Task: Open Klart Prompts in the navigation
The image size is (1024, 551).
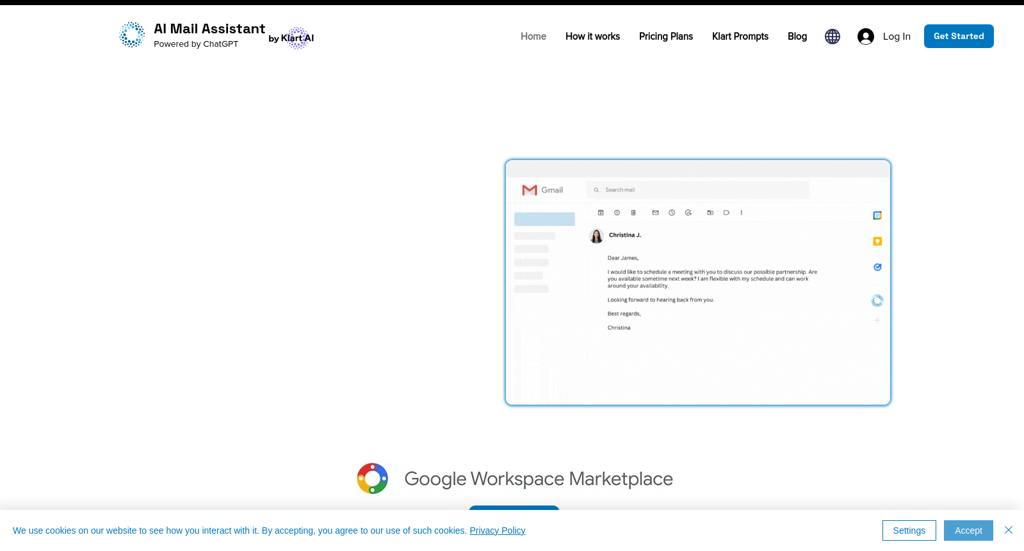Action: point(740,37)
